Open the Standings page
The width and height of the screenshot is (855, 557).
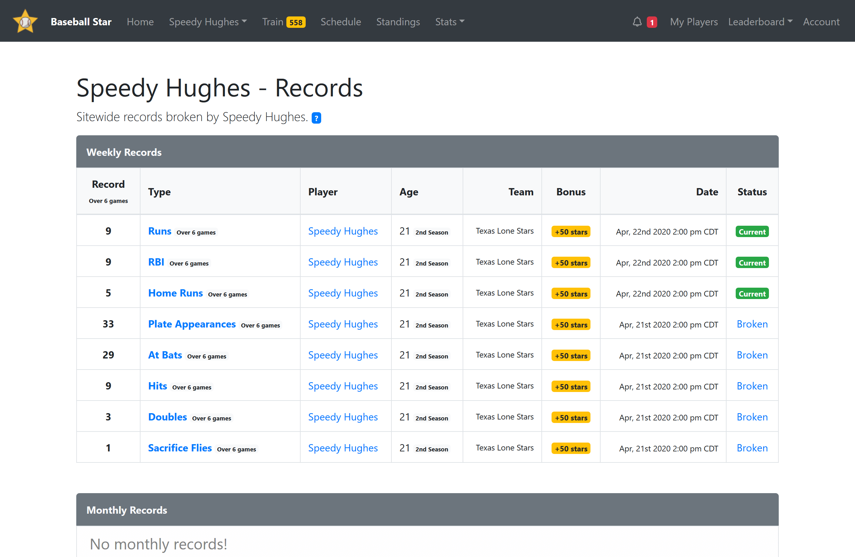(398, 21)
